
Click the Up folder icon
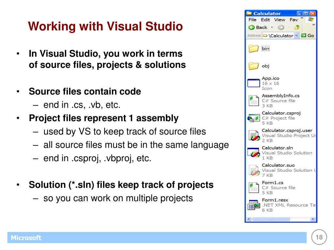[x=297, y=27]
